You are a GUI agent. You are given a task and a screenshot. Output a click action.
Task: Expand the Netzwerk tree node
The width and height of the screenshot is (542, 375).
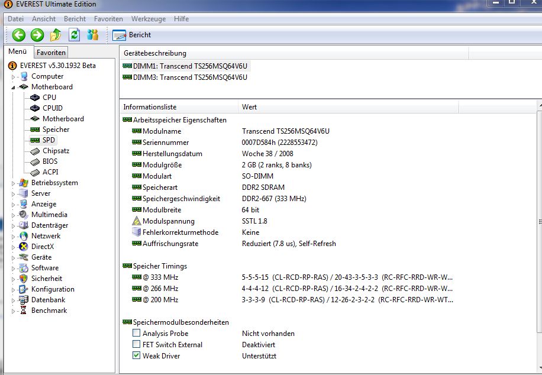(x=13, y=237)
